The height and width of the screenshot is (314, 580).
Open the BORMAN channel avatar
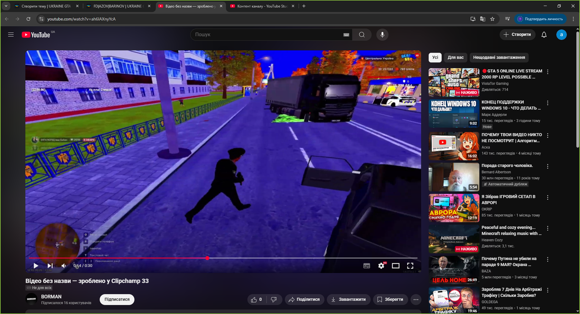point(31,299)
